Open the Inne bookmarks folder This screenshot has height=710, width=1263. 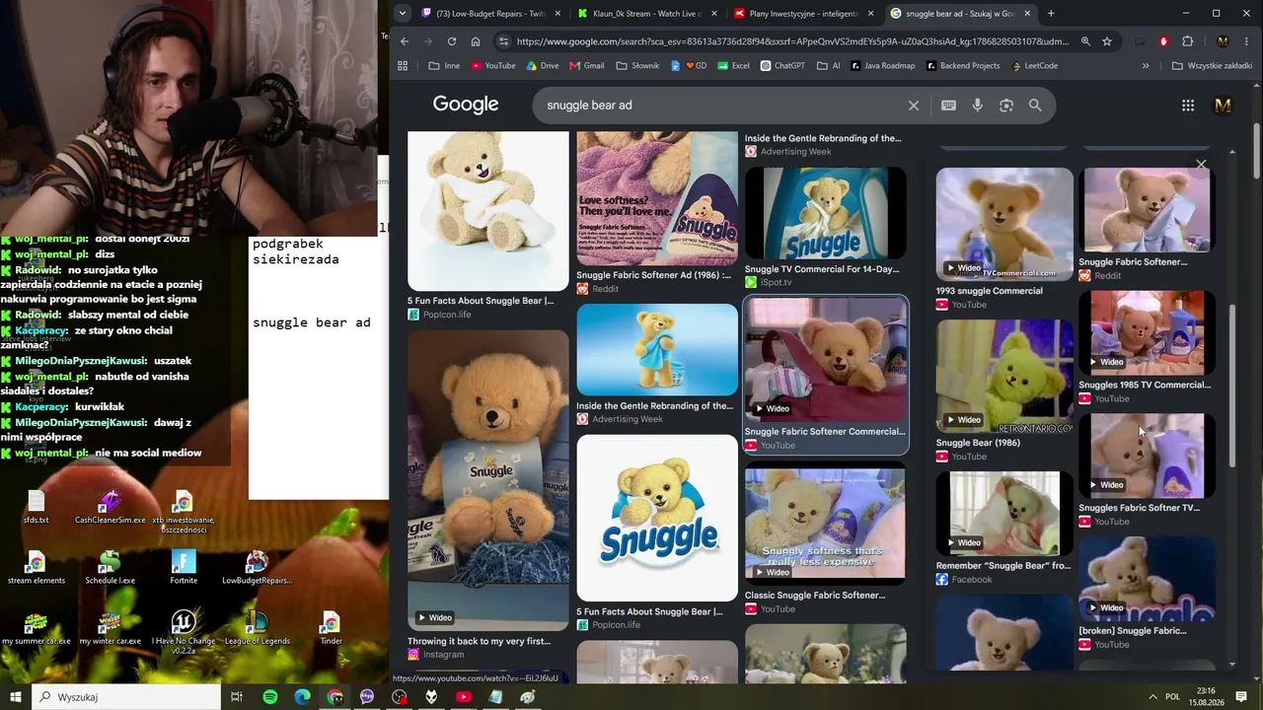444,66
